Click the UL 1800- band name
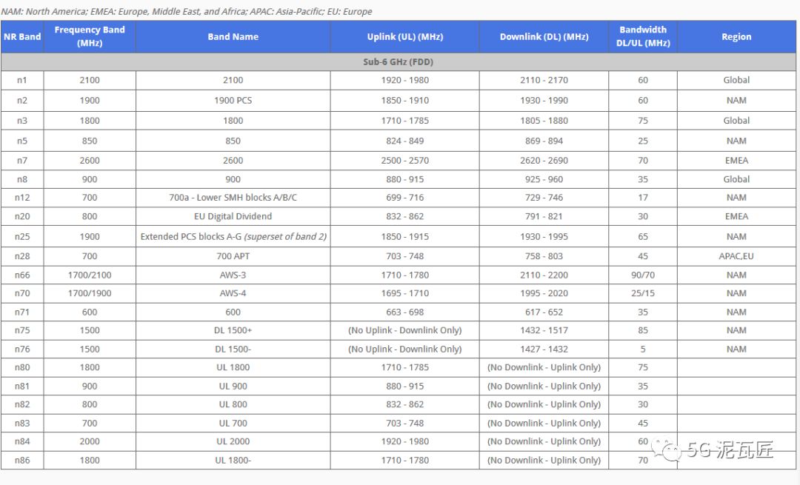Viewport: 800px width, 485px height. (233, 460)
